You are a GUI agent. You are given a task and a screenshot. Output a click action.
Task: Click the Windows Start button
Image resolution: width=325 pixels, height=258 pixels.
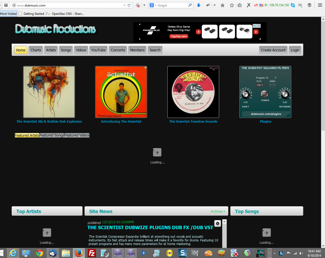(2, 253)
